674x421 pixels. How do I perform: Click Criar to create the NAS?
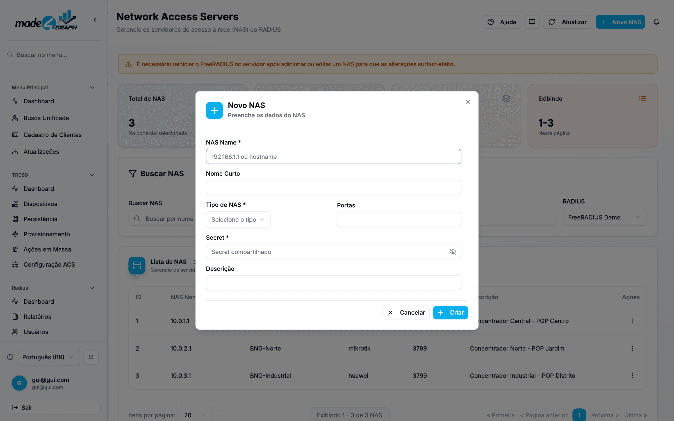click(450, 313)
